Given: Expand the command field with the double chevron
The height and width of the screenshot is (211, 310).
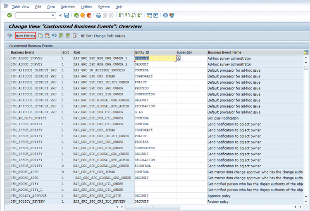Looking at the screenshot, I should [x=60, y=15].
